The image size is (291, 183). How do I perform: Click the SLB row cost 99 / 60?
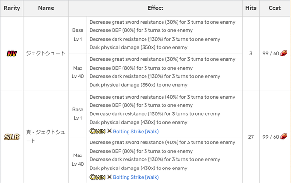tap(271, 137)
